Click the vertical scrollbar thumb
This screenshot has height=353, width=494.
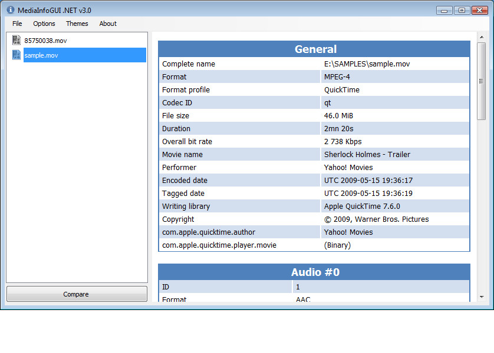pyautogui.click(x=482, y=81)
